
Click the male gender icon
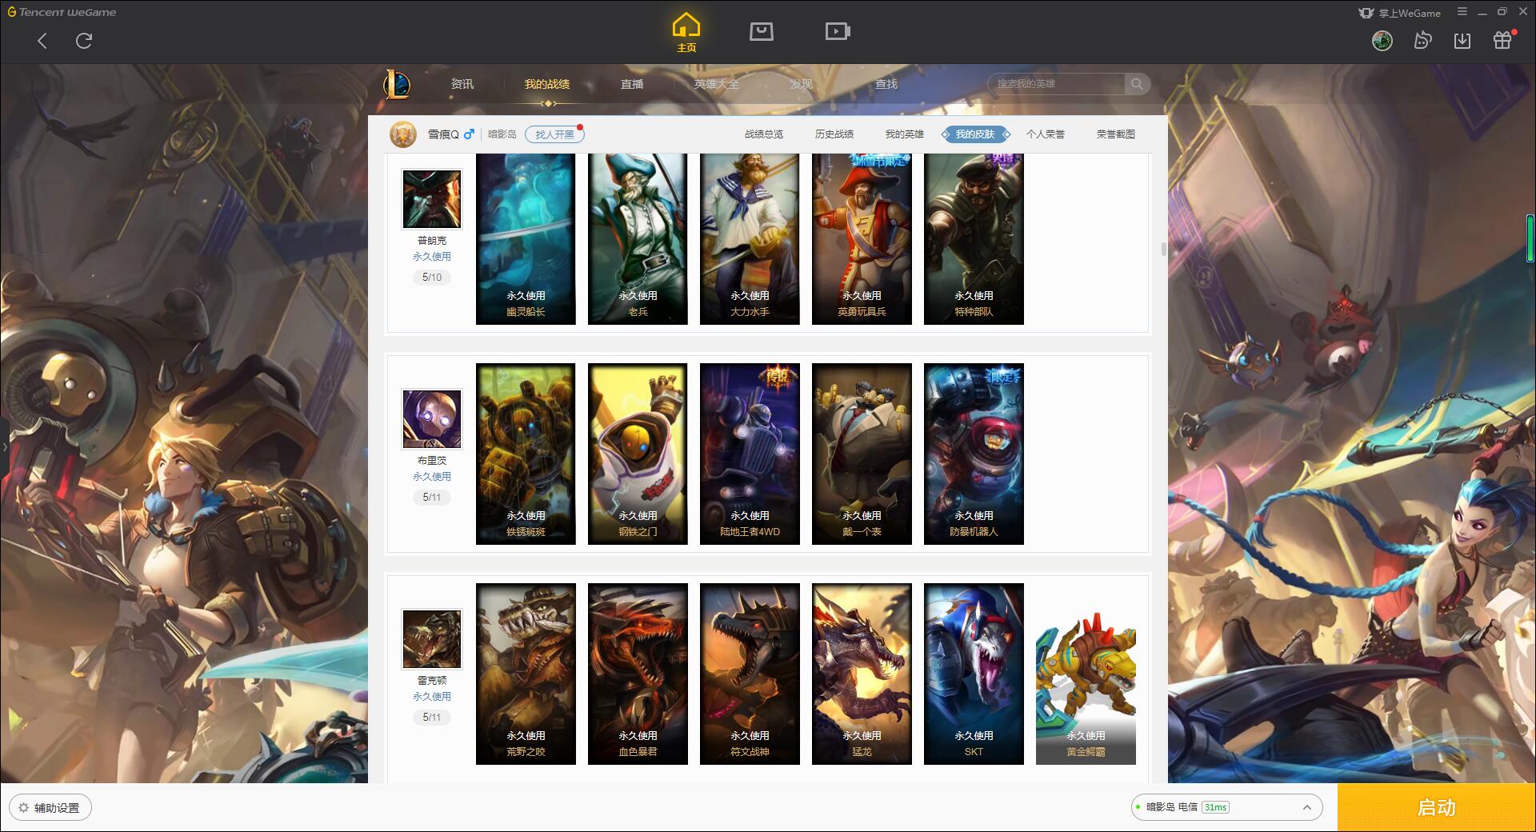pyautogui.click(x=469, y=134)
